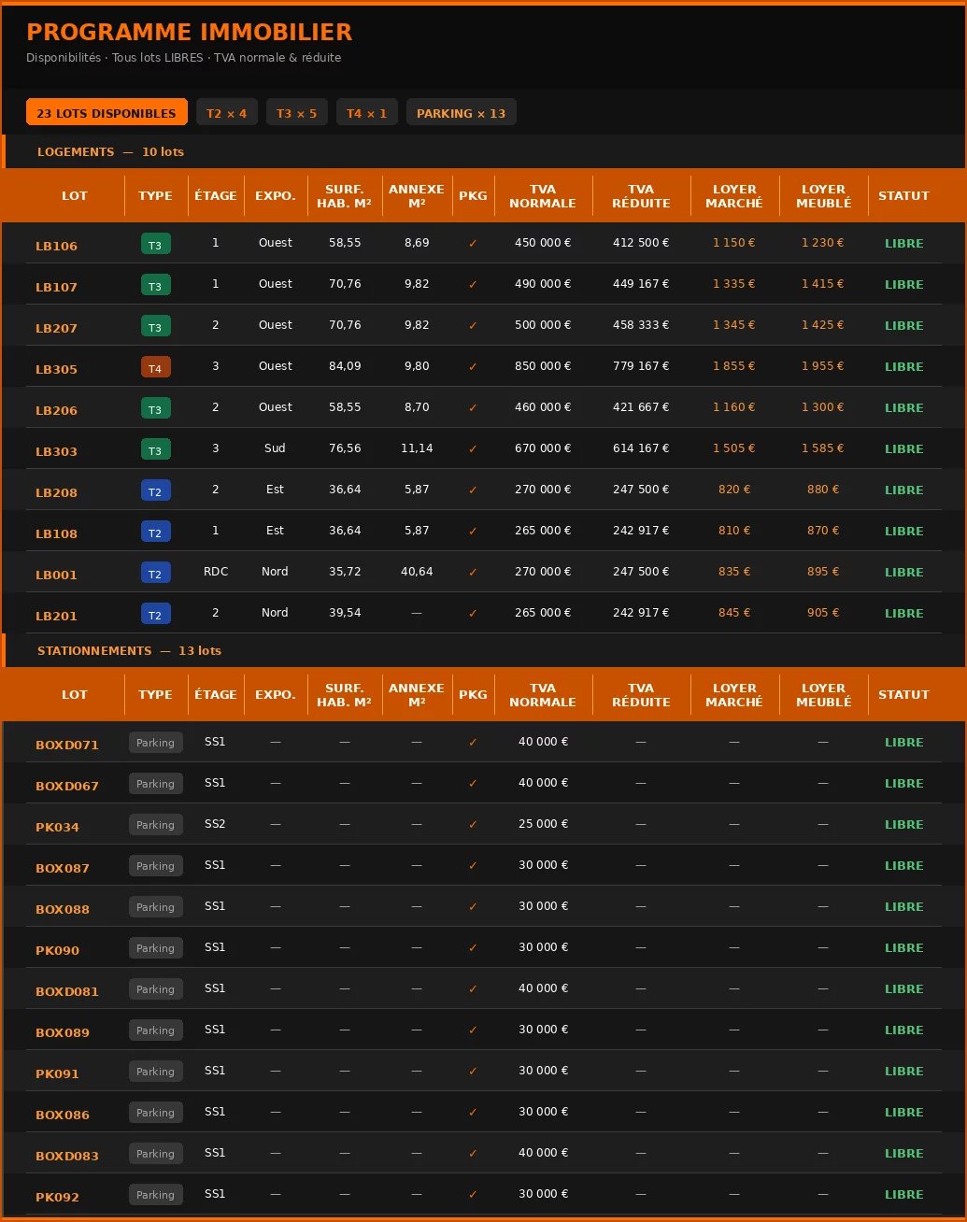Click the Parking badge for lot PK092

point(155,1195)
